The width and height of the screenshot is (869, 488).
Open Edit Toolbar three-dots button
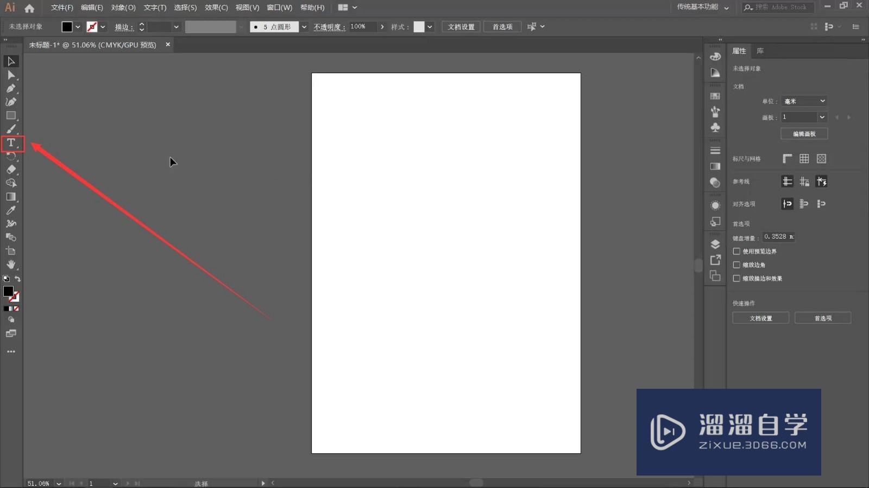pyautogui.click(x=11, y=351)
